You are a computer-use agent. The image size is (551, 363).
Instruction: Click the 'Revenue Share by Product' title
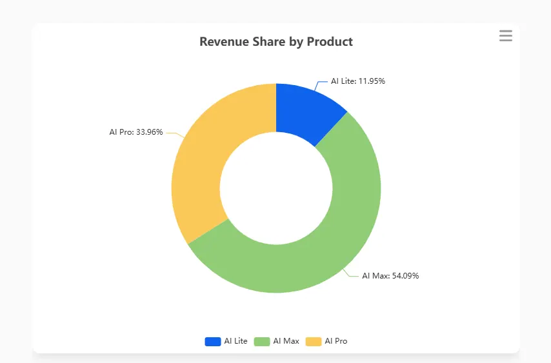coord(276,42)
